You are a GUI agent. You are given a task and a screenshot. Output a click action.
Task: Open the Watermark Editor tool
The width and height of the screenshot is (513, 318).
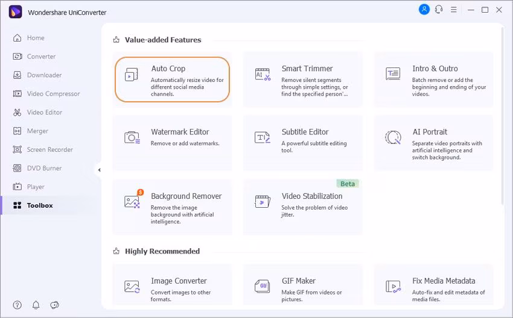[x=172, y=142]
